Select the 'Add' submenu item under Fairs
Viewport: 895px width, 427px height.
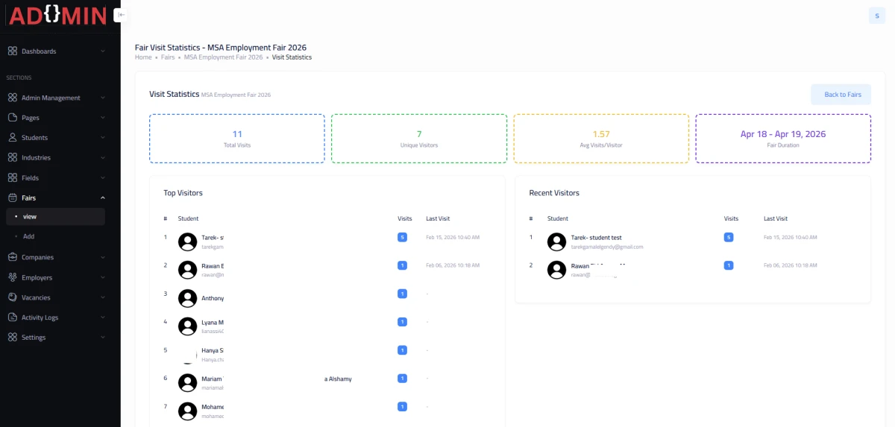point(28,236)
